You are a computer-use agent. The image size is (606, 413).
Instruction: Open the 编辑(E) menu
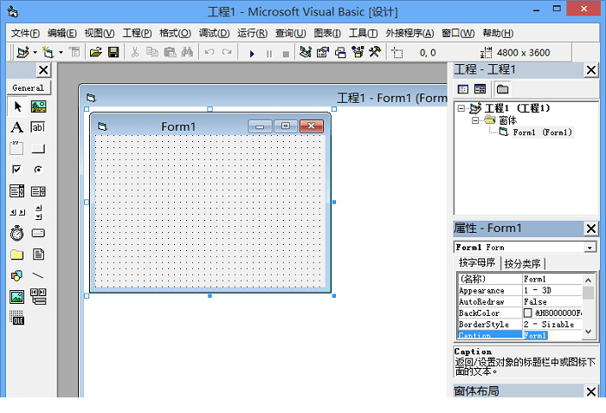tap(61, 33)
